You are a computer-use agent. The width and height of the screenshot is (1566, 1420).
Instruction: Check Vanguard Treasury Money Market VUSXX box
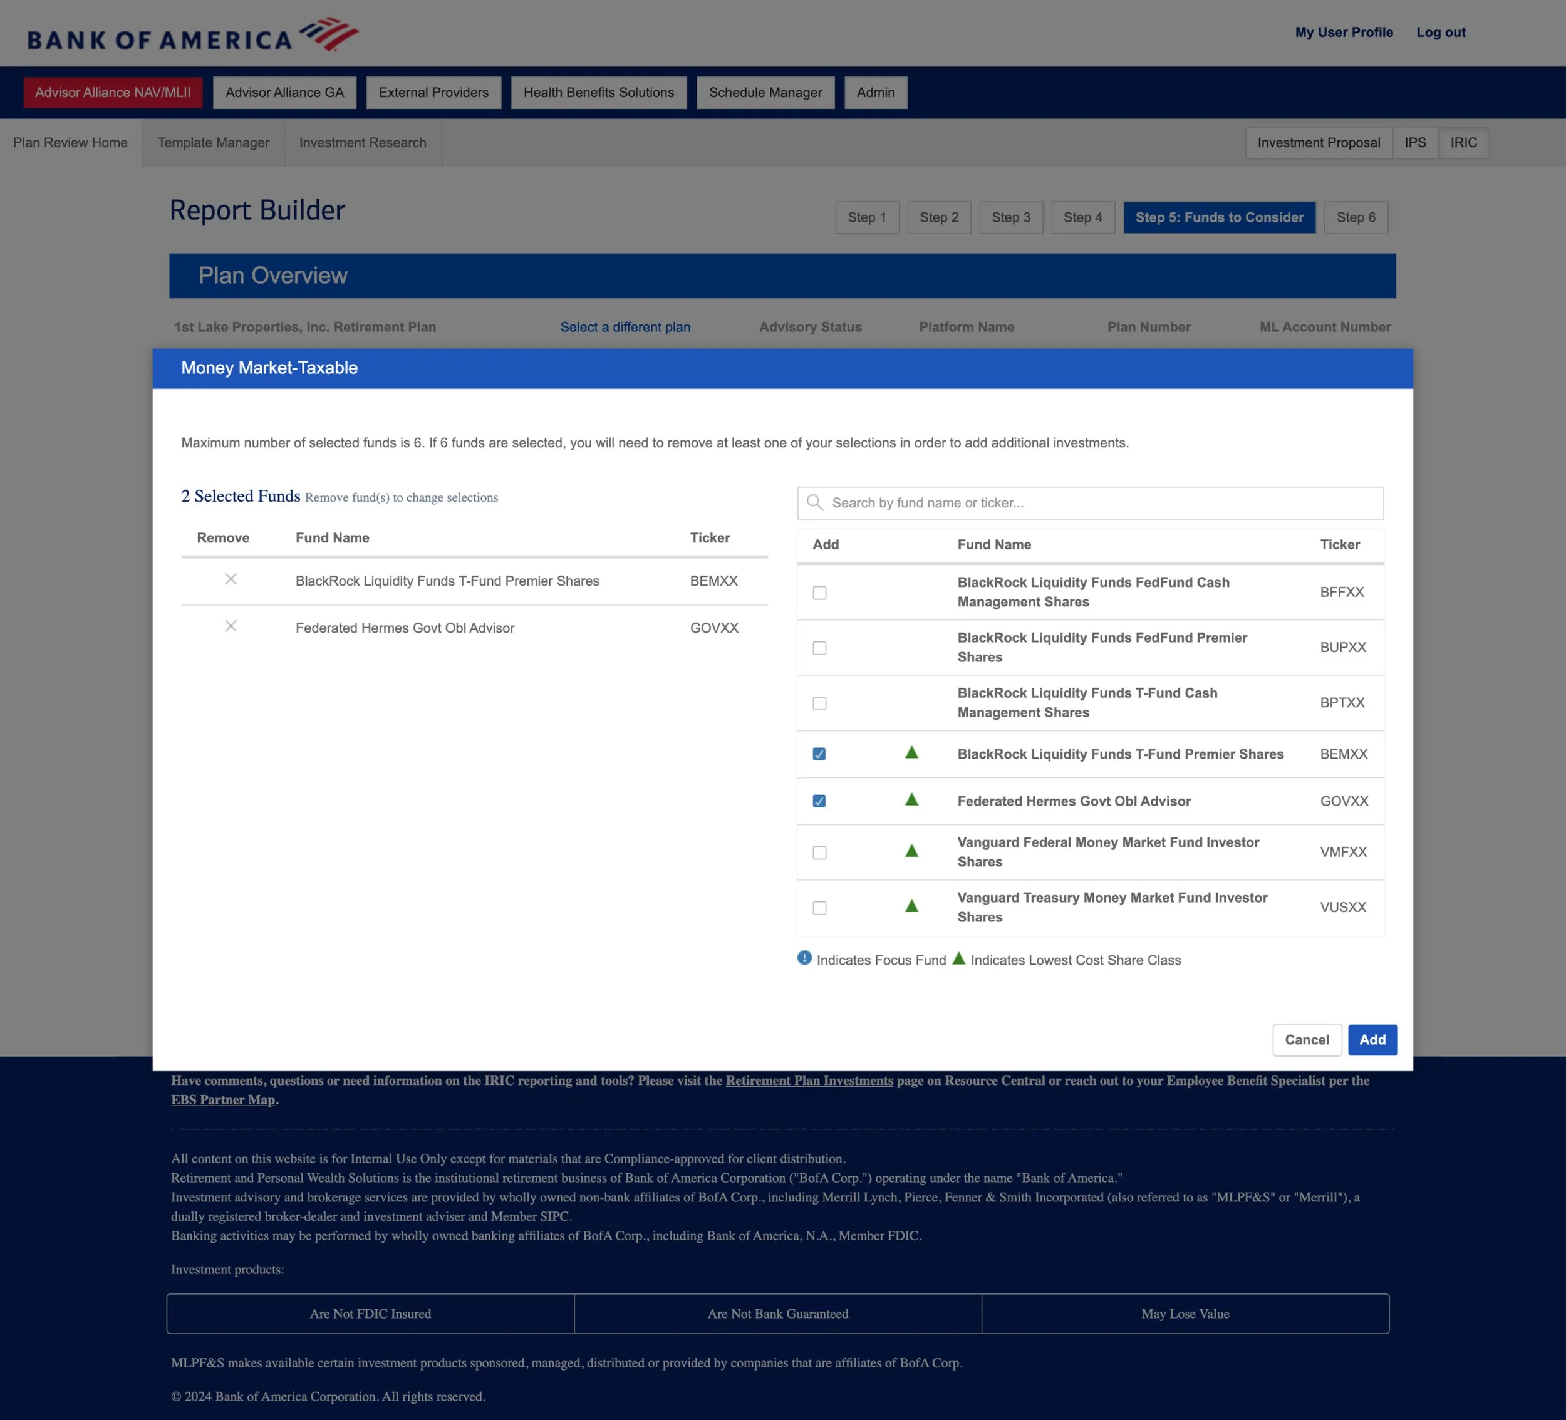[x=819, y=908]
